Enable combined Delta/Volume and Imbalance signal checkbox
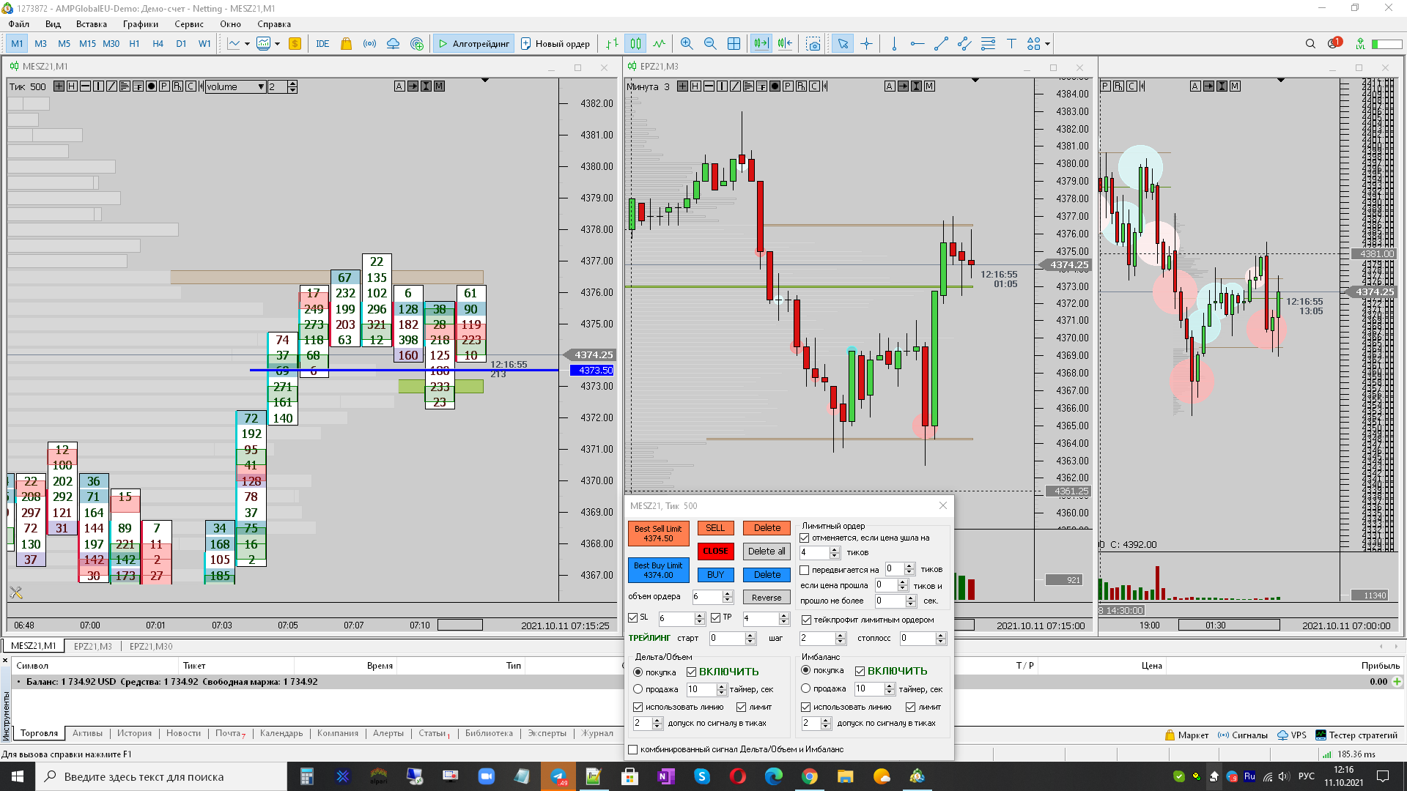Screen dimensions: 1407x791 click(x=633, y=749)
